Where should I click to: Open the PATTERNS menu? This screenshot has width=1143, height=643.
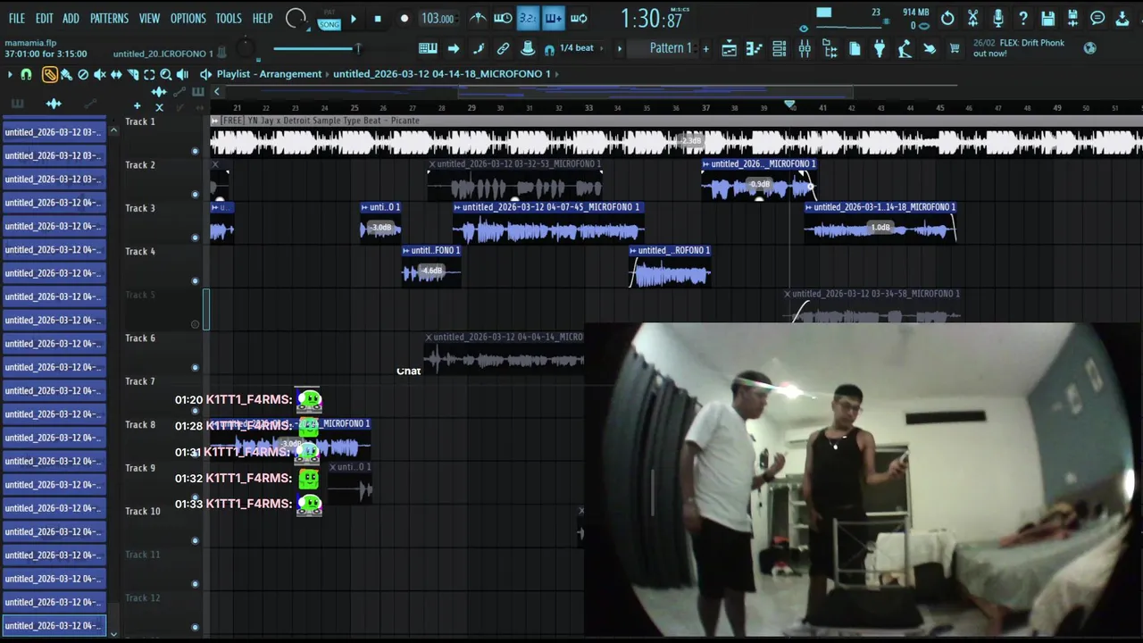pyautogui.click(x=109, y=18)
